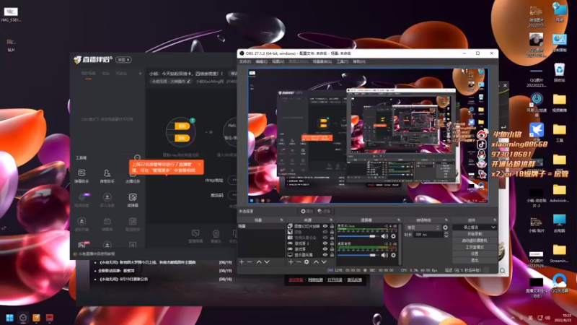Toggle lock on 显示器采集 source

pyautogui.click(x=332, y=255)
